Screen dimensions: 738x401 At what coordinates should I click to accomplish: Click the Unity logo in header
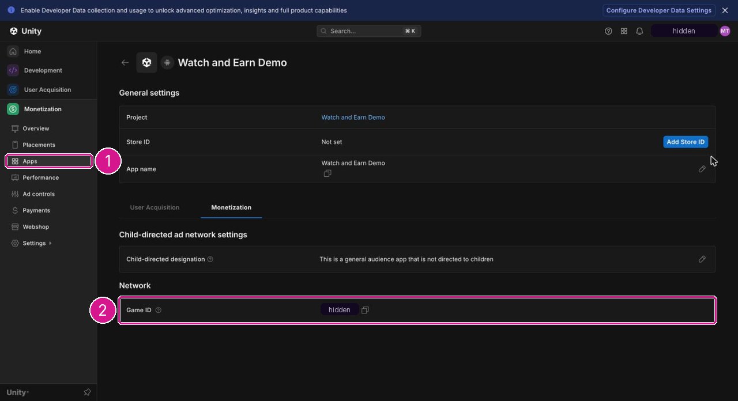(26, 31)
